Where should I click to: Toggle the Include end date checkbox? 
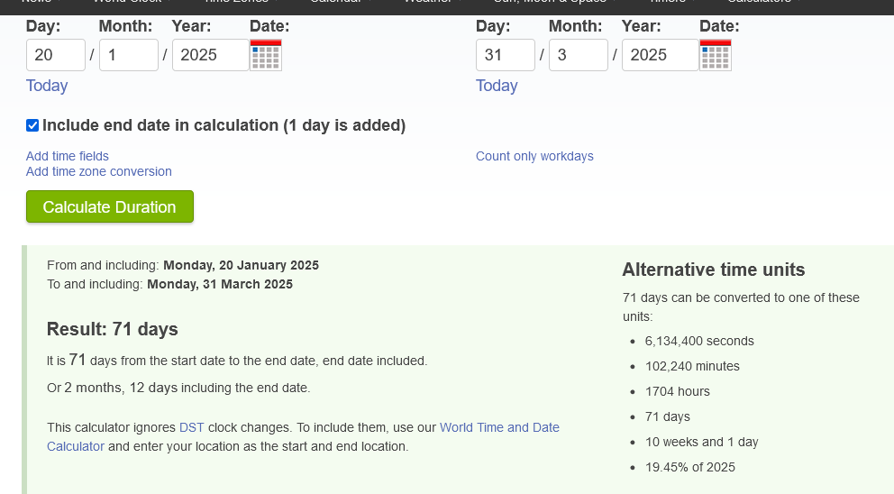32,125
